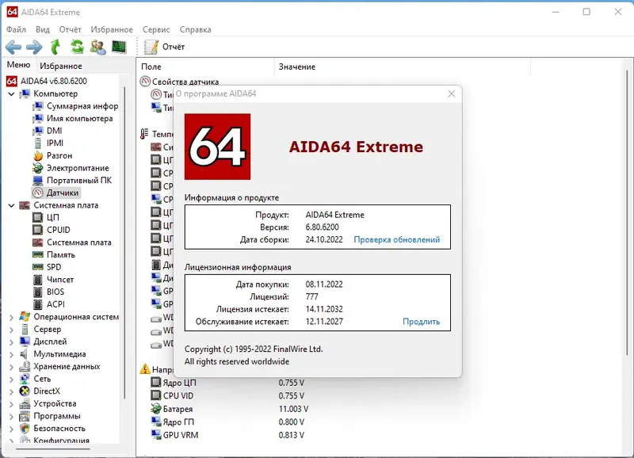Switch to the Избранное tab

tap(61, 65)
